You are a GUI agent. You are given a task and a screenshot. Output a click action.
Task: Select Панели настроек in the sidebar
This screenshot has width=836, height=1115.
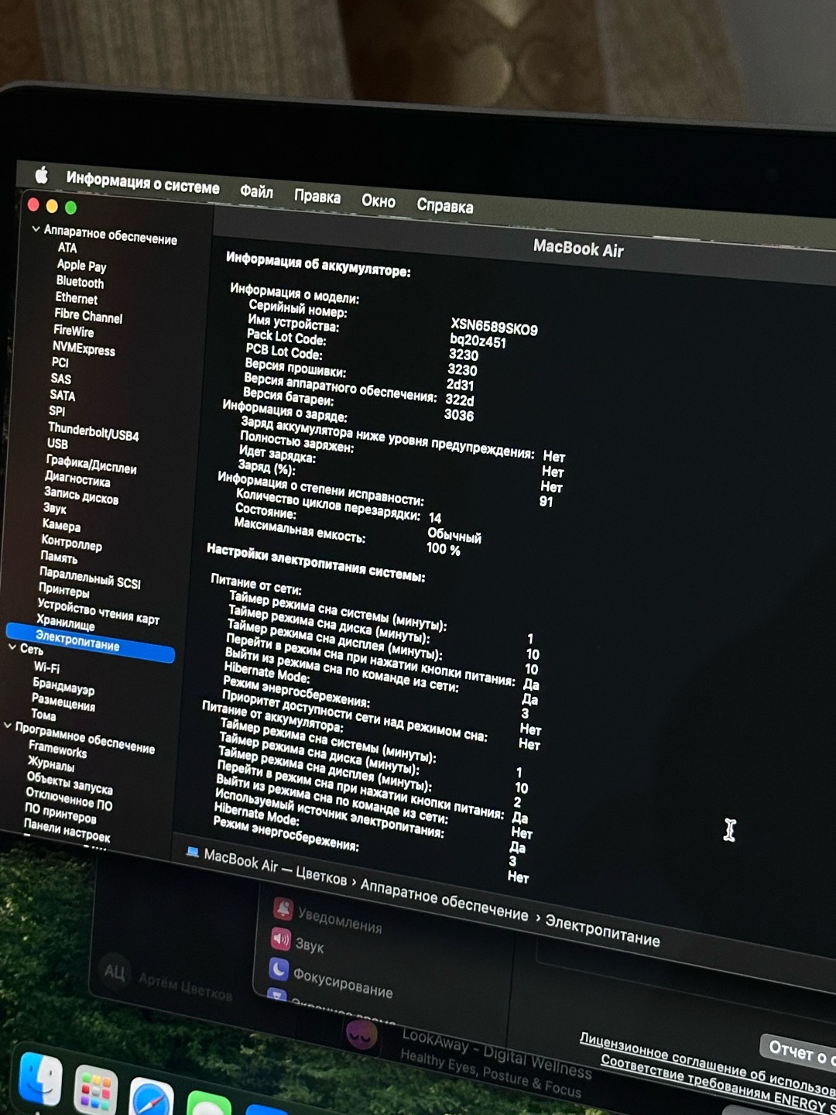tap(67, 830)
